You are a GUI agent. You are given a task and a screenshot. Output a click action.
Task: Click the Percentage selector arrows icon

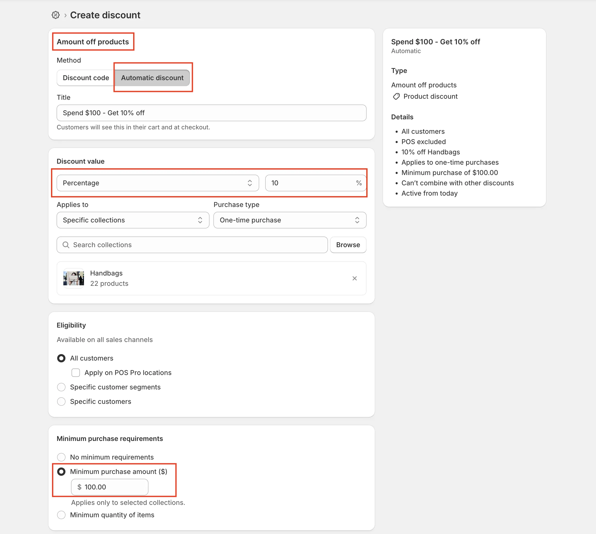250,183
